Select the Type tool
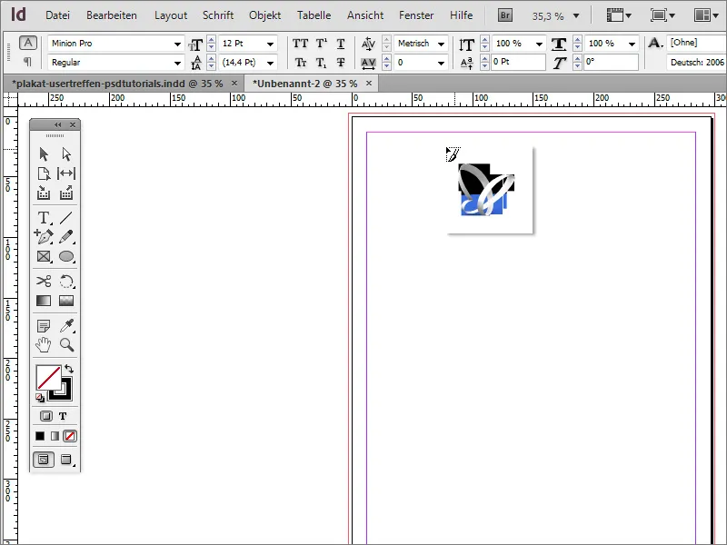 [x=43, y=216]
